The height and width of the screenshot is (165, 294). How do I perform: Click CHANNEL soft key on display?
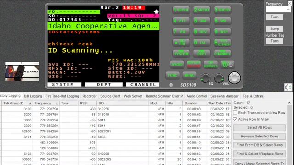point(143,84)
